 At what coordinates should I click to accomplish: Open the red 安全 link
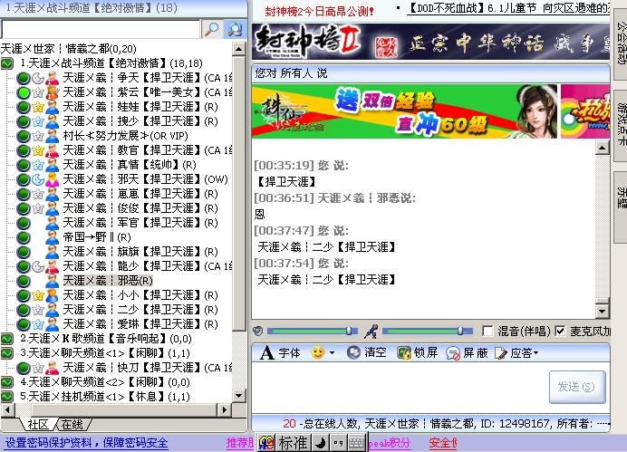[x=443, y=443]
